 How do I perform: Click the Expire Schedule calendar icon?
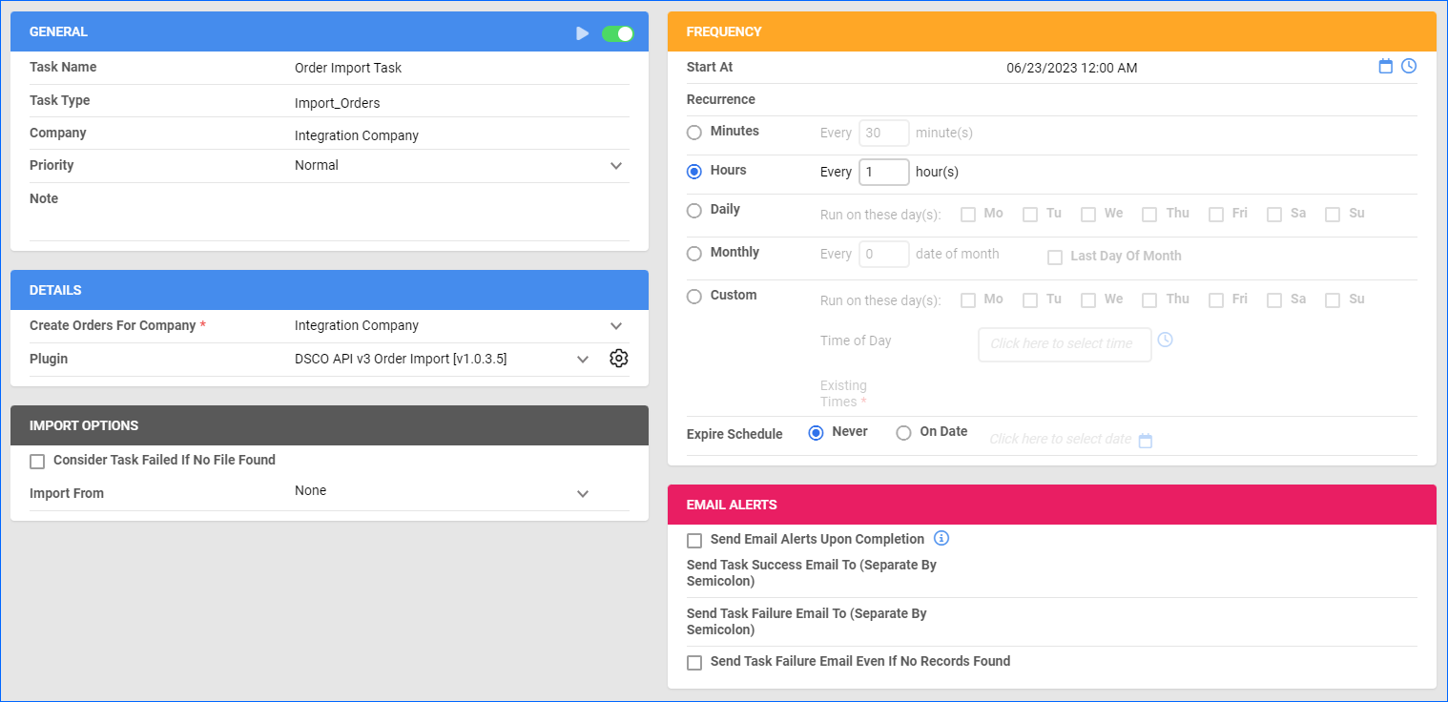pos(1146,441)
